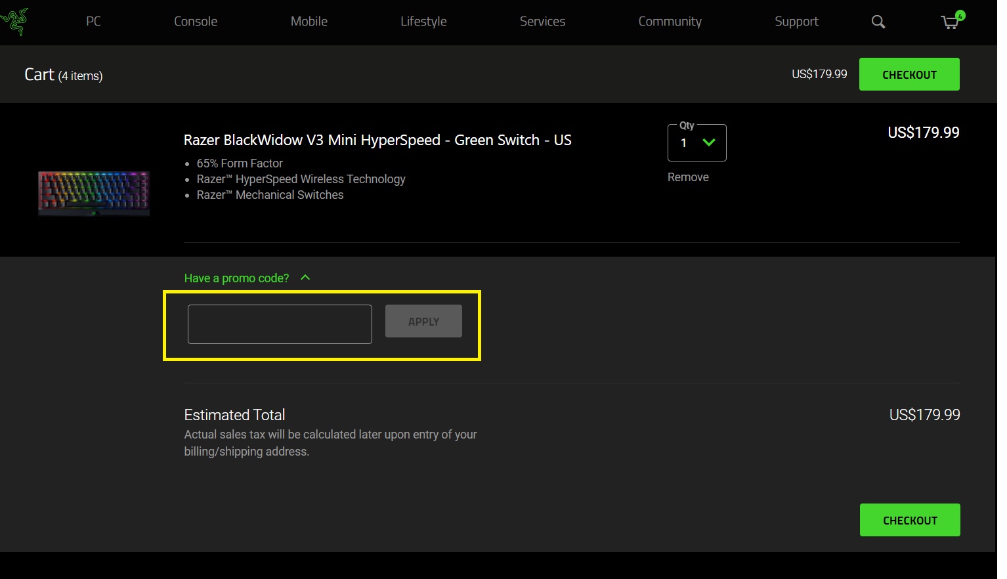1007x579 pixels.
Task: Click the sales tax note text
Action: (330, 443)
